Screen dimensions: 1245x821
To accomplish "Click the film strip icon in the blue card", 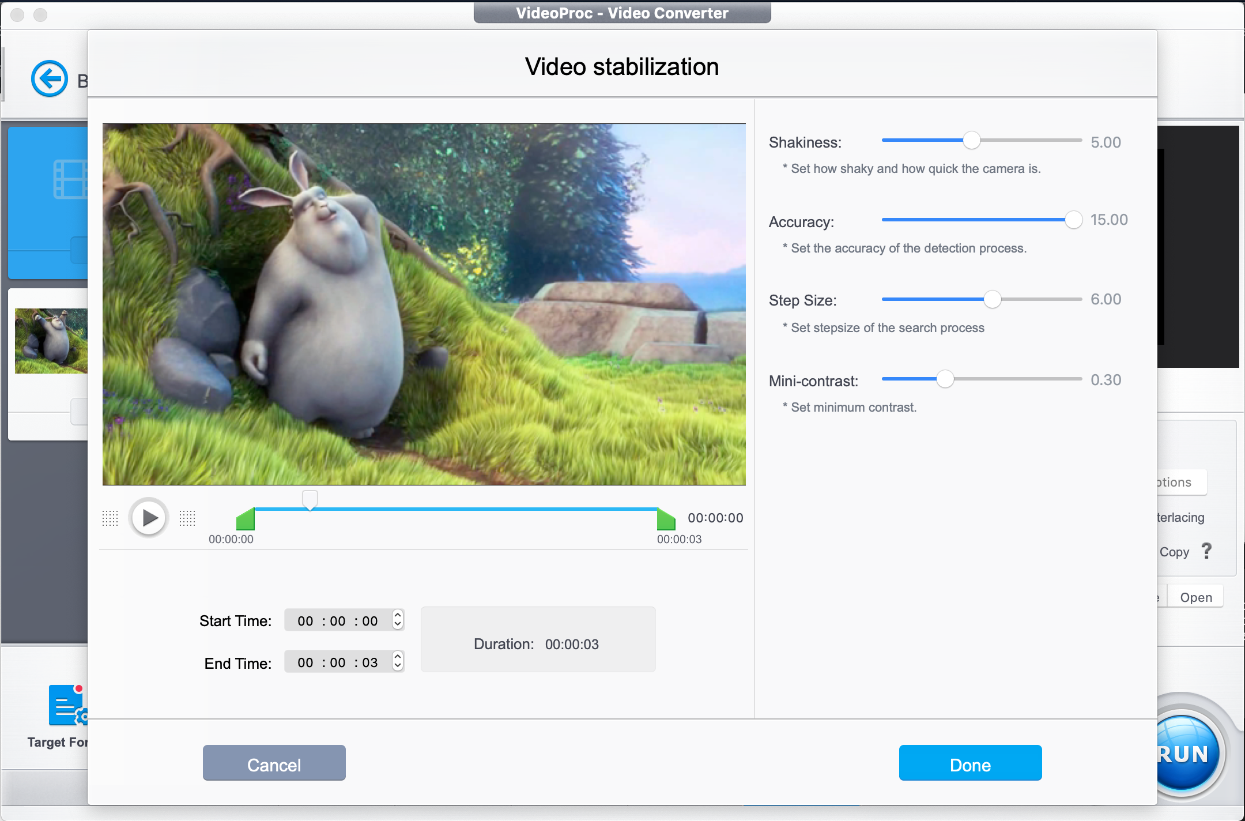I will pos(70,179).
